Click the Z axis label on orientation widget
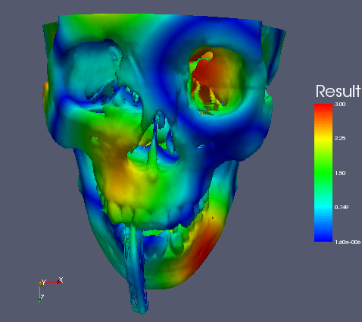The width and height of the screenshot is (362, 322). pos(42,297)
